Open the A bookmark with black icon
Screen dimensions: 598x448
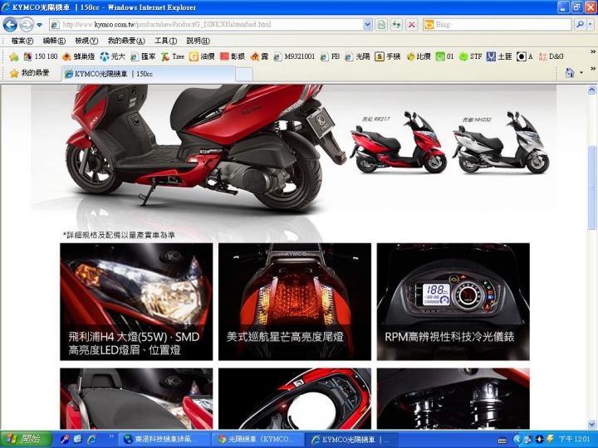coord(525,56)
